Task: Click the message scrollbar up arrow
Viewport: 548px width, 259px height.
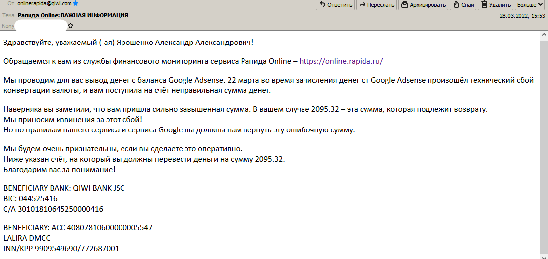Action: click(x=544, y=35)
